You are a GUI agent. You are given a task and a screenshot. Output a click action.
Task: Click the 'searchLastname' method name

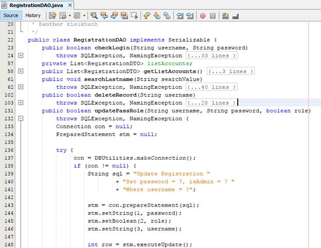(x=109, y=79)
